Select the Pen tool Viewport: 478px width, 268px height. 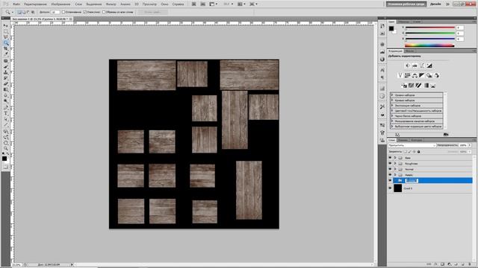click(6, 108)
